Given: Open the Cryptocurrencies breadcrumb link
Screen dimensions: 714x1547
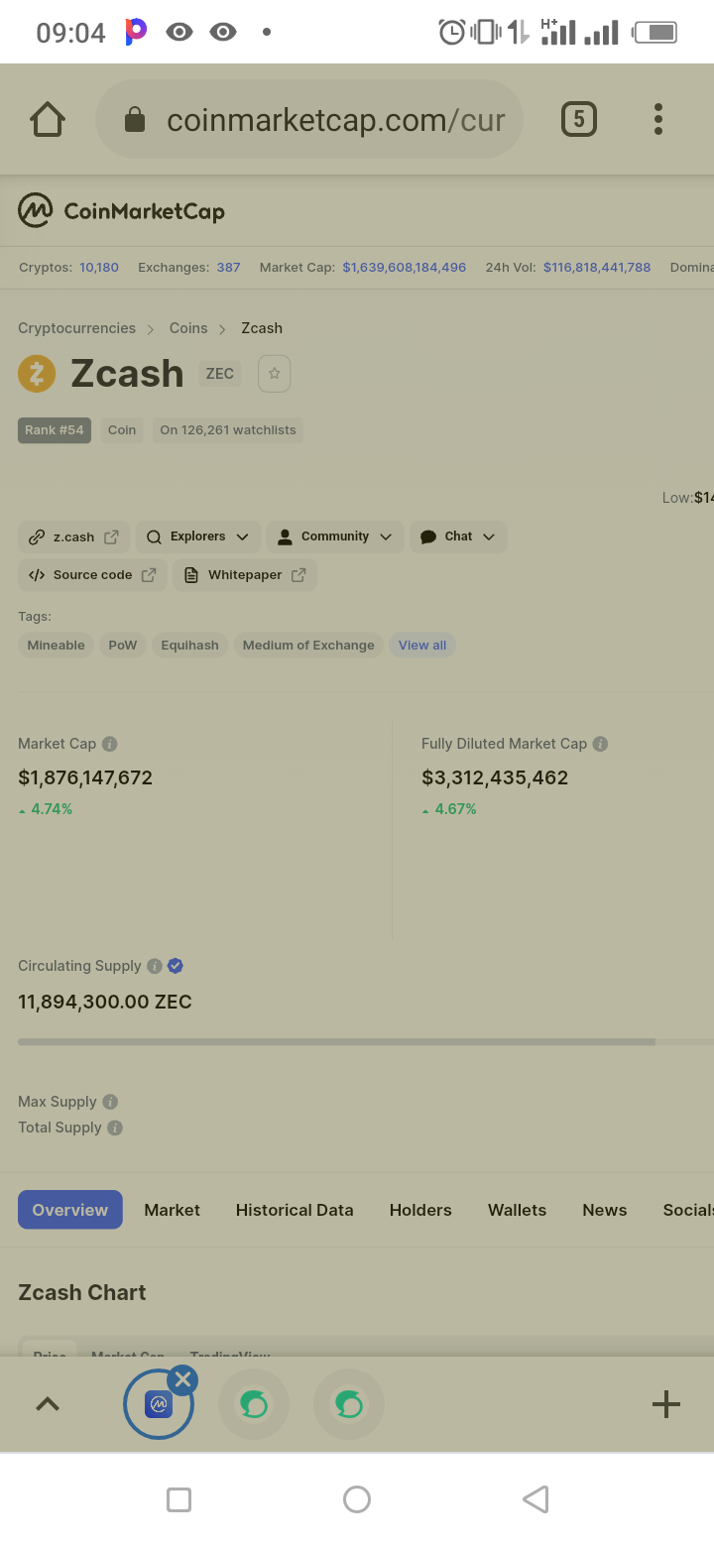Looking at the screenshot, I should click(x=76, y=328).
